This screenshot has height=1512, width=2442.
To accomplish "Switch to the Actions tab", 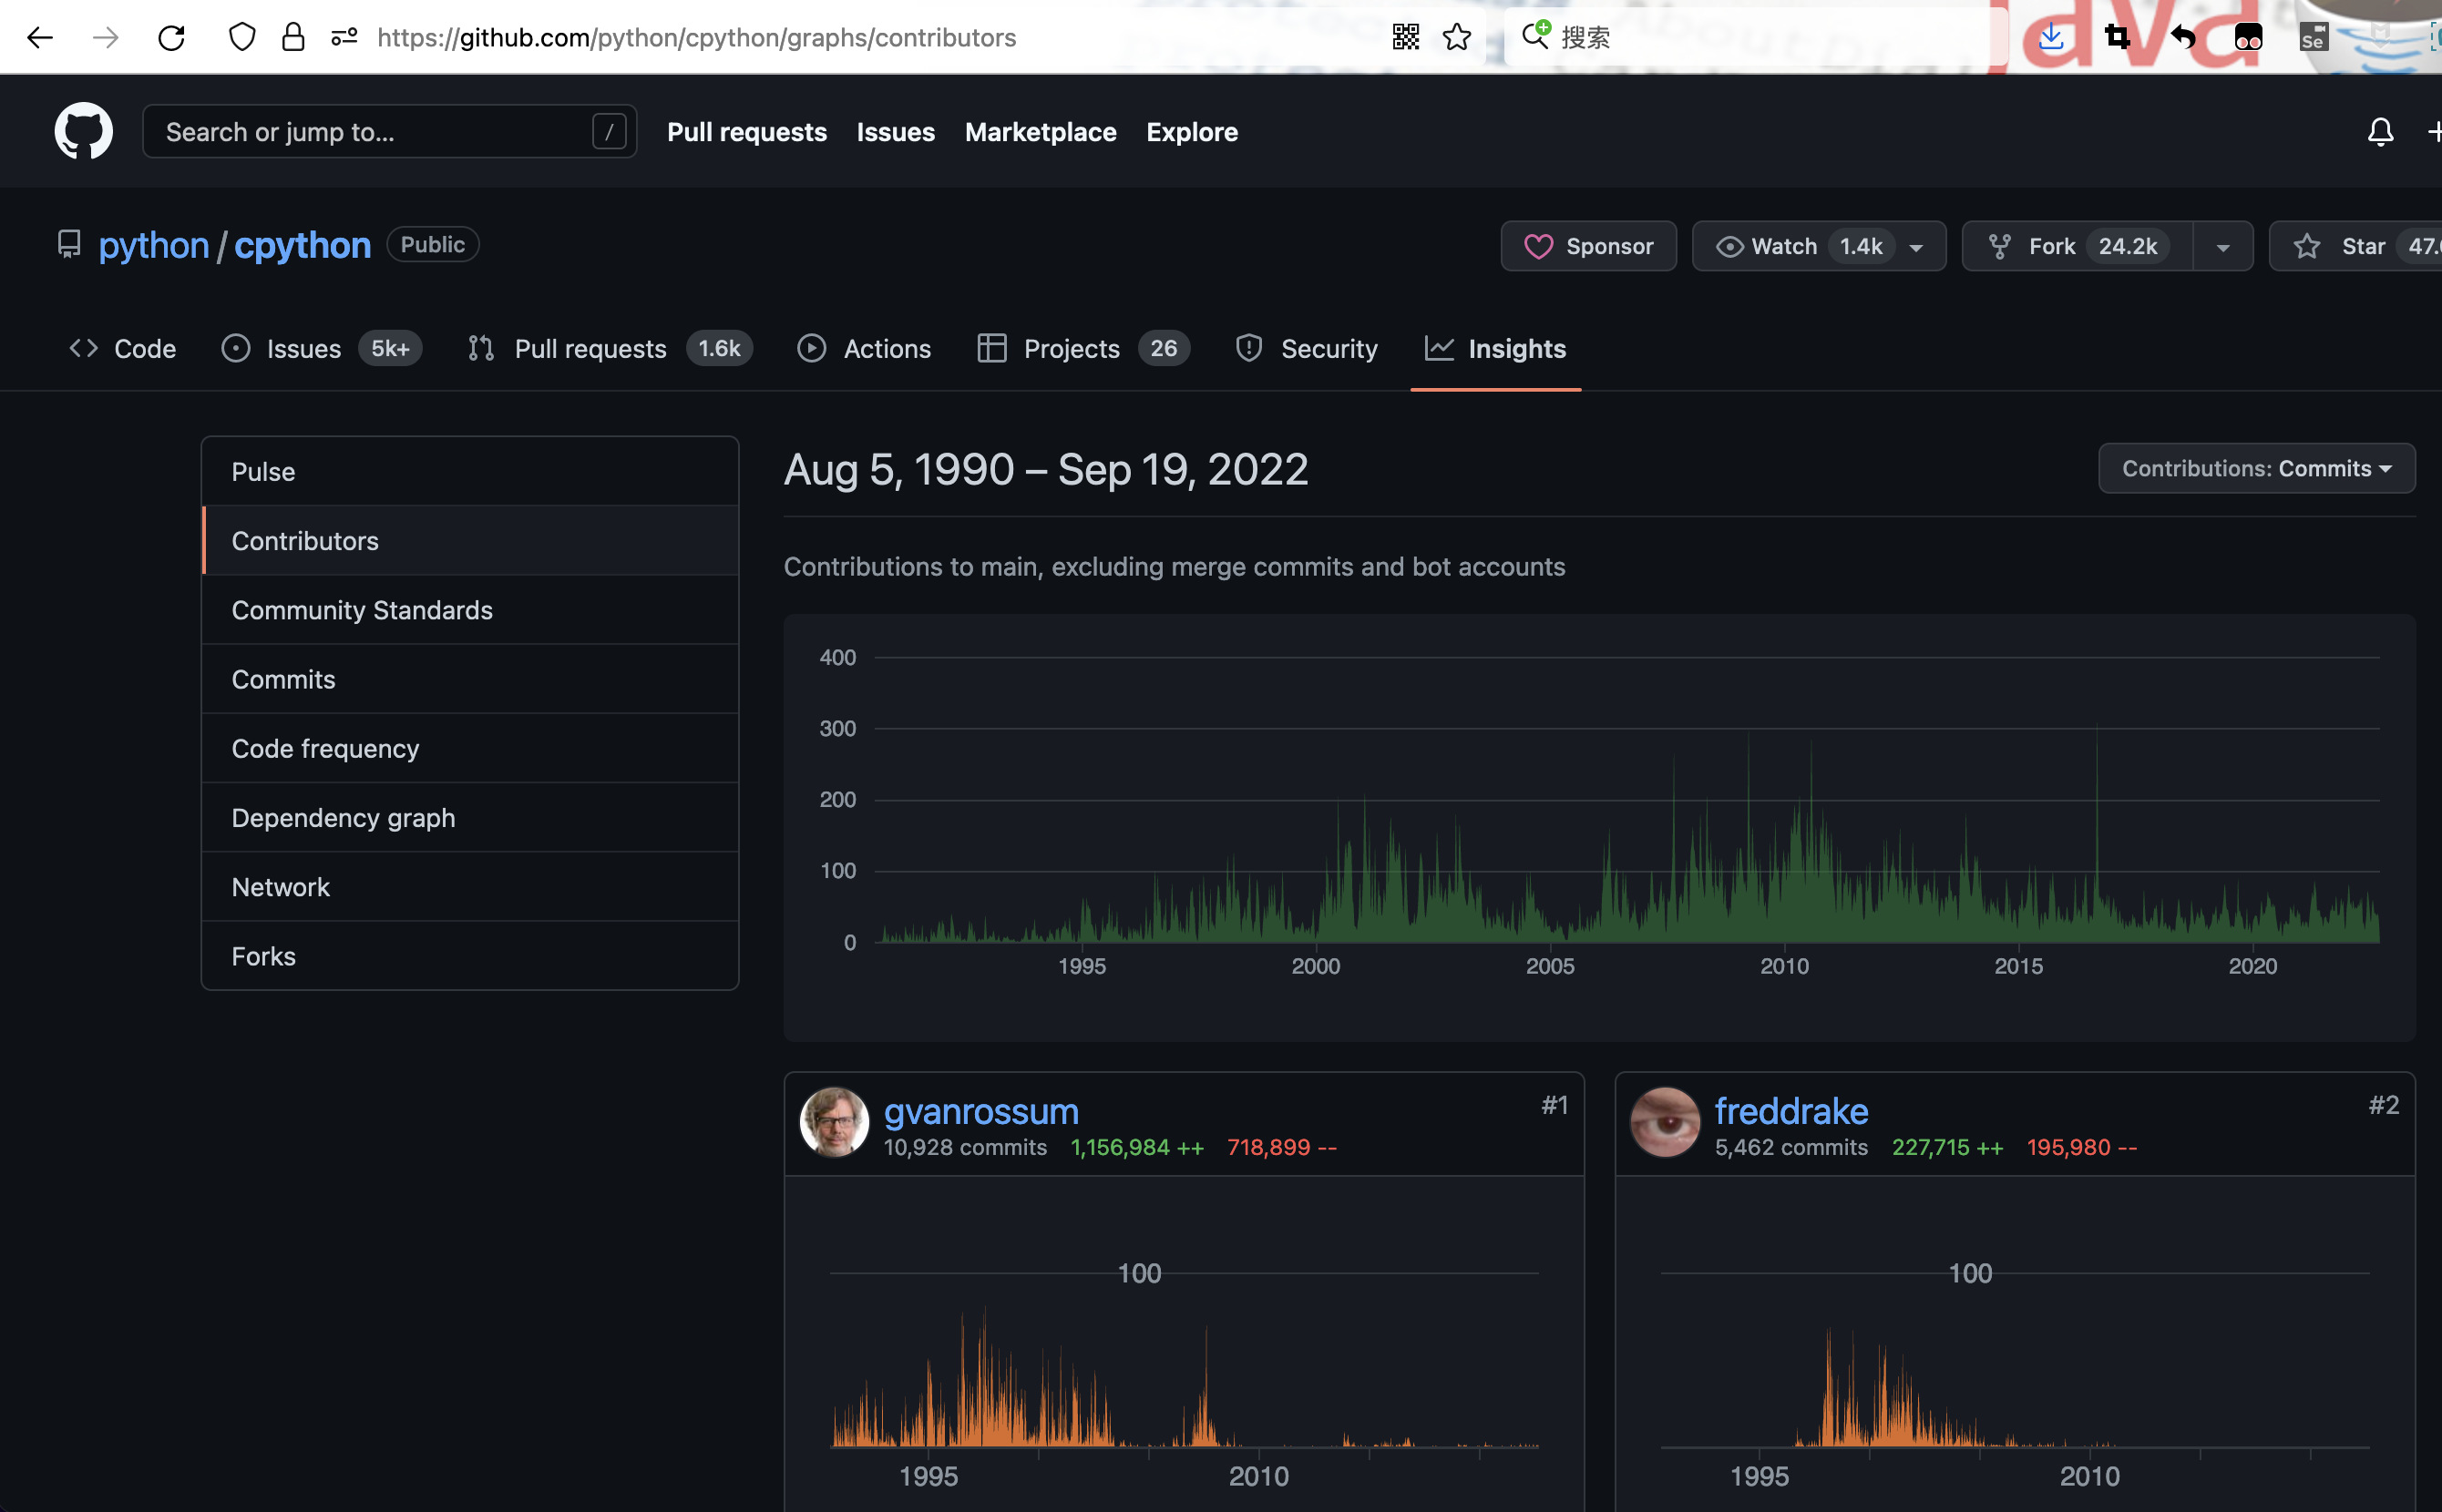I will coord(865,348).
